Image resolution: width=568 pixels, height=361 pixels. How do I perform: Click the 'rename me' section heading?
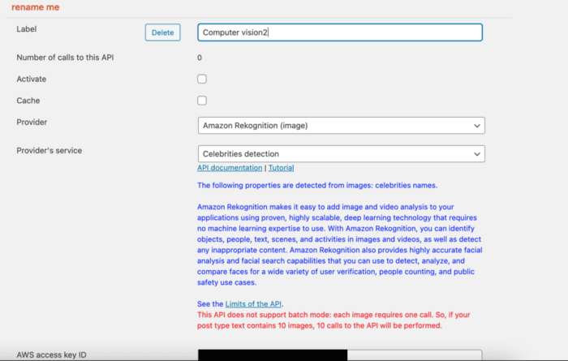pyautogui.click(x=36, y=7)
